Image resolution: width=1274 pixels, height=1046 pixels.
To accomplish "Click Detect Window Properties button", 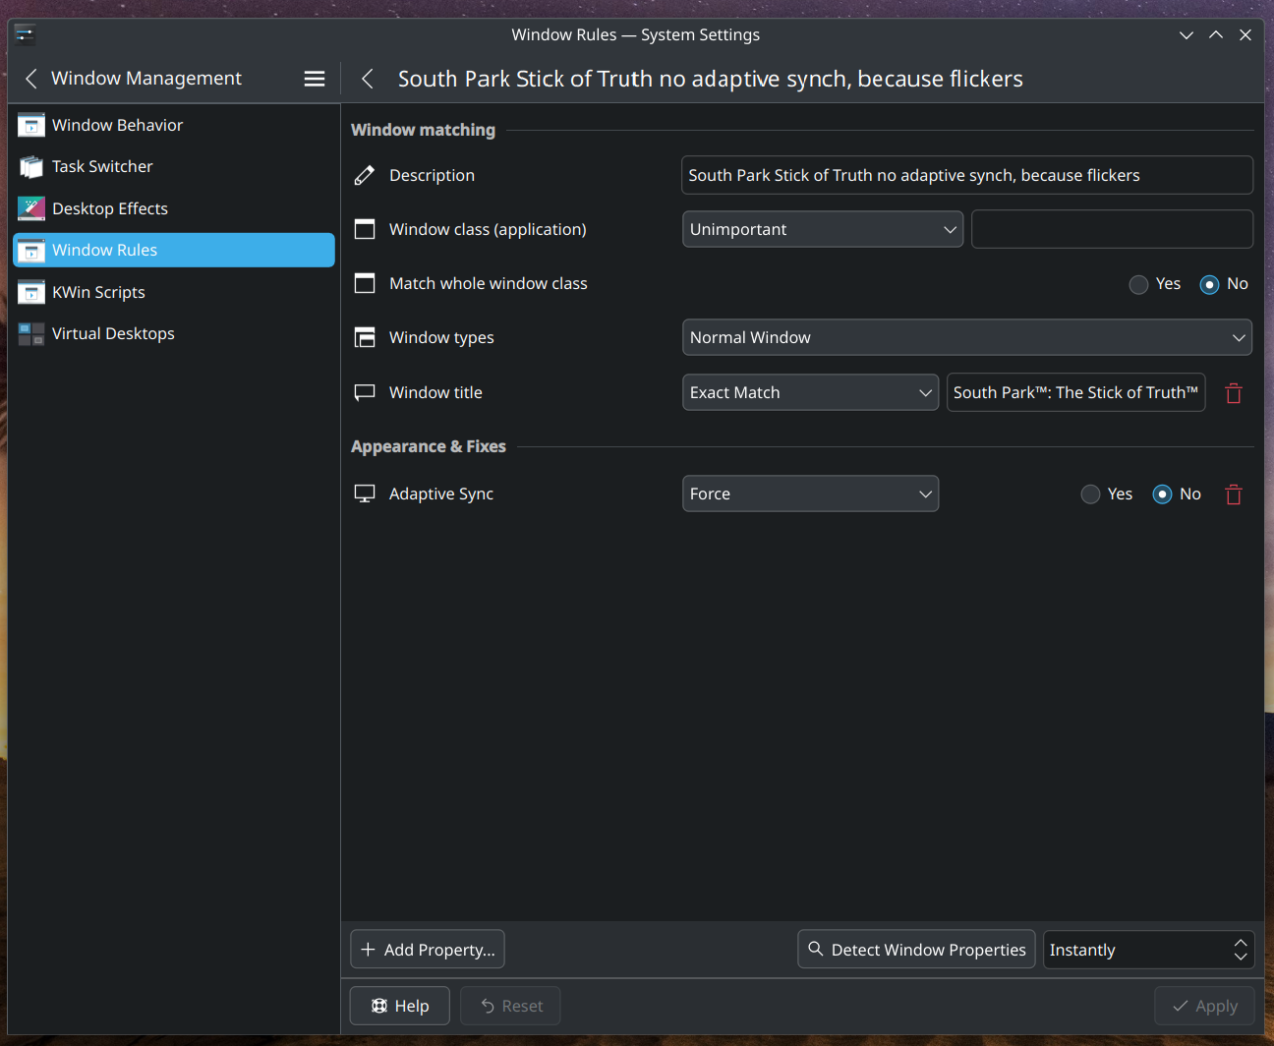I will pos(916,950).
